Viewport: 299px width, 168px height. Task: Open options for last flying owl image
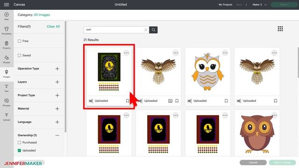(x=274, y=53)
